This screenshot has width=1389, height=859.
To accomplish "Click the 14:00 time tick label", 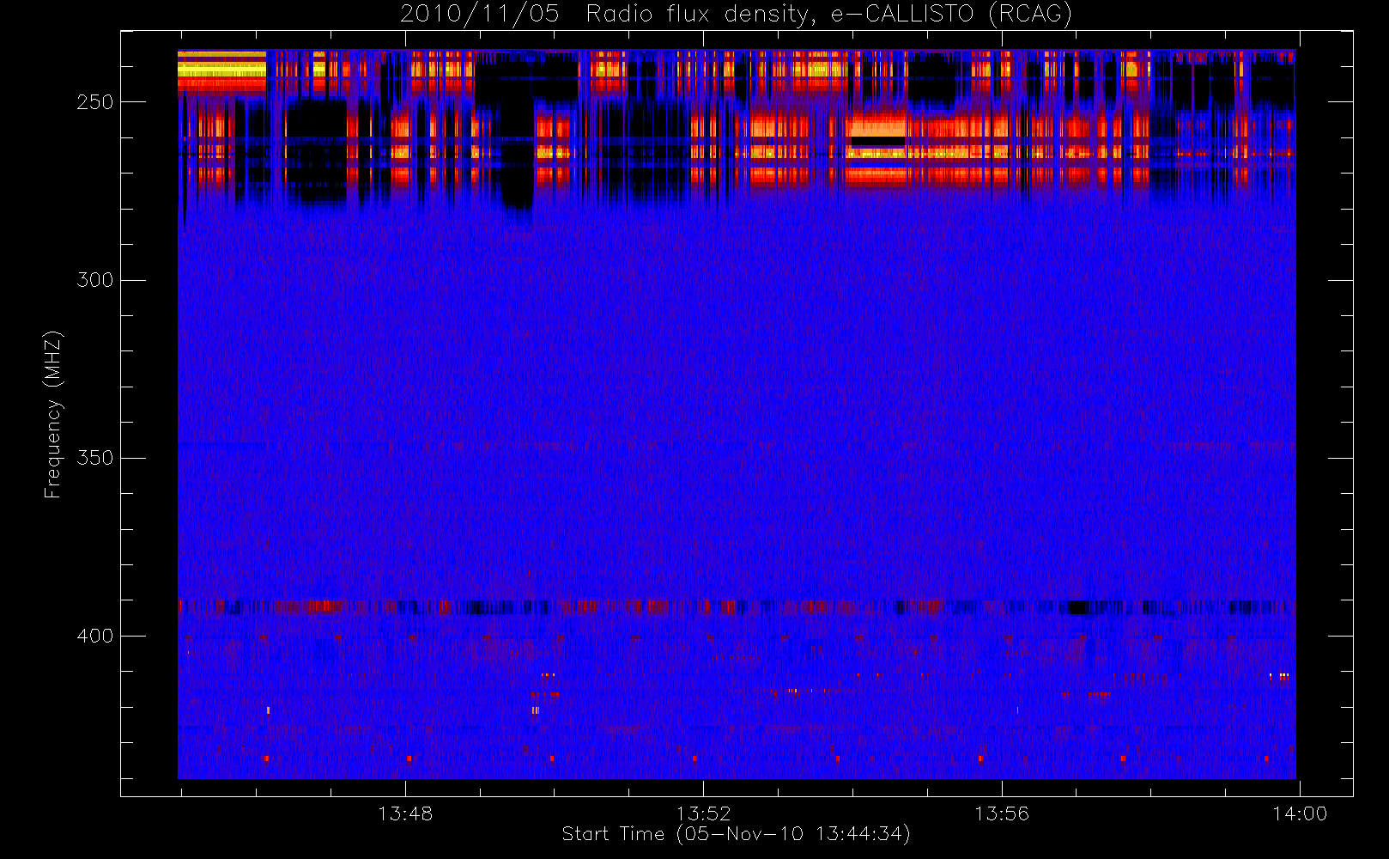I will (x=1300, y=813).
